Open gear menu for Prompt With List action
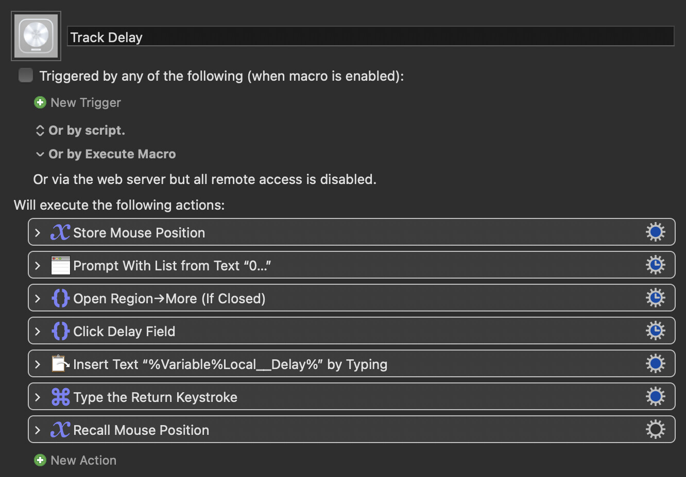Viewport: 686px width, 477px height. pos(655,265)
